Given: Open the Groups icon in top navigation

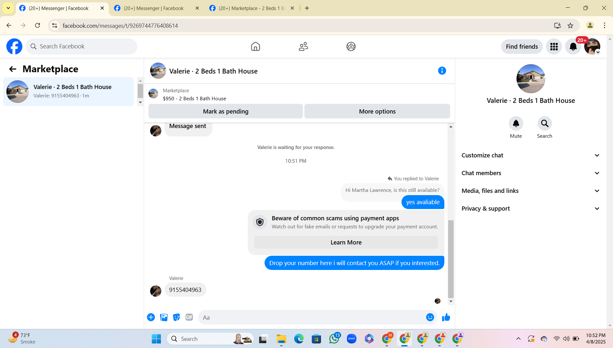Looking at the screenshot, I should pyautogui.click(x=351, y=46).
